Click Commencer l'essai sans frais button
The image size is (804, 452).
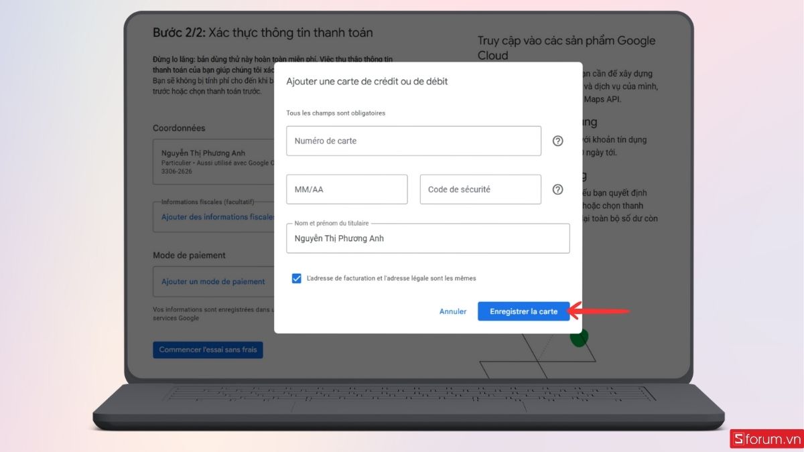208,350
